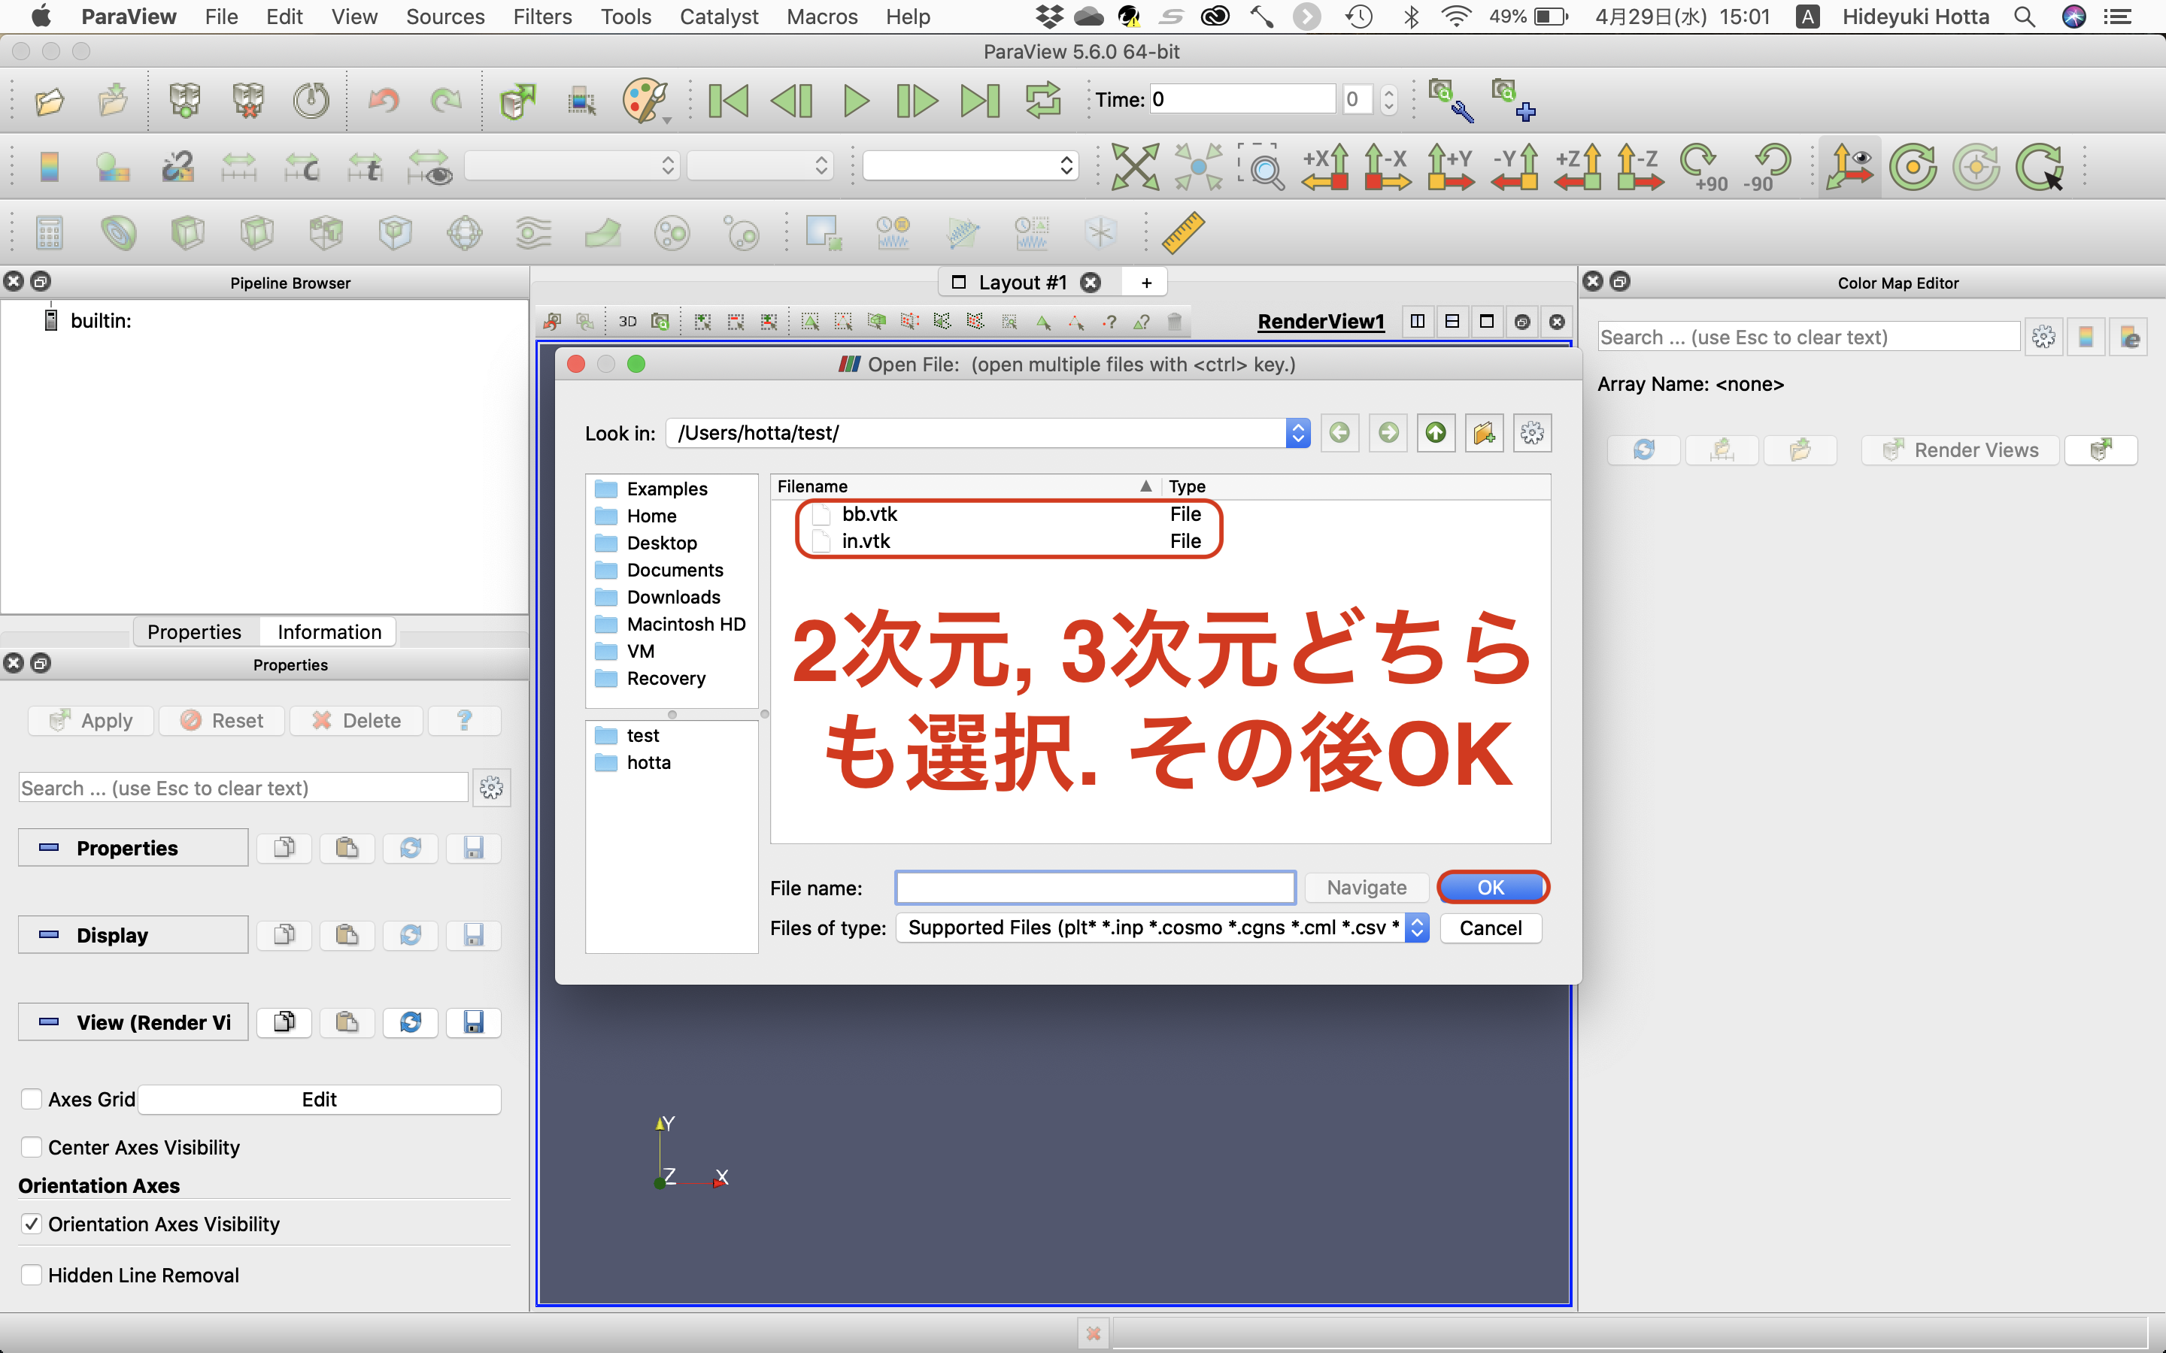This screenshot has height=1353, width=2166.
Task: Open the Spotlight search icon in menu bar
Action: 2024,17
